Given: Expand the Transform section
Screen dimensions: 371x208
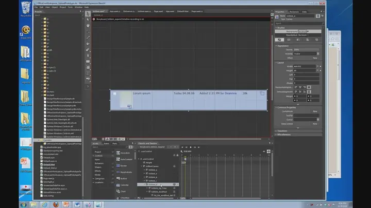Looking at the screenshot, I should (x=276, y=131).
